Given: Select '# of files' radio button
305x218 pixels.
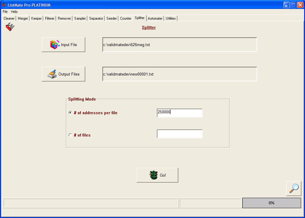Looking at the screenshot, I should (x=70, y=135).
